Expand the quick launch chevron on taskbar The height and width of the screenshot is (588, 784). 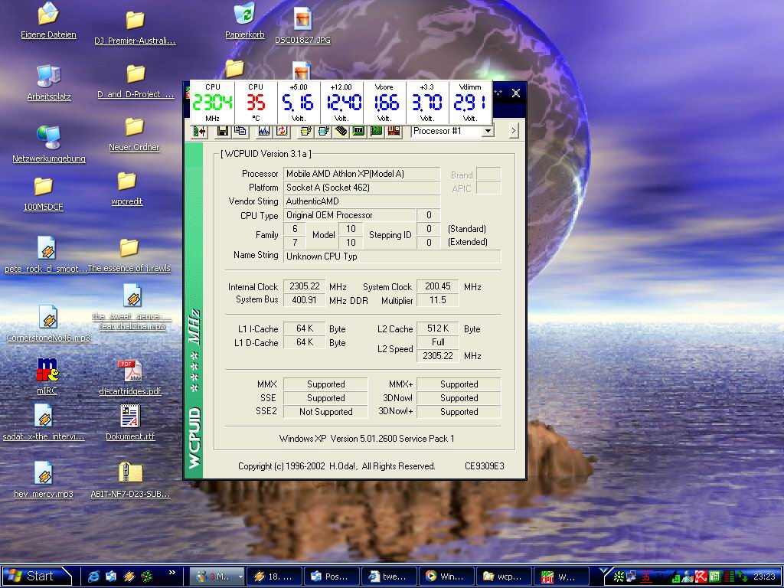(172, 573)
